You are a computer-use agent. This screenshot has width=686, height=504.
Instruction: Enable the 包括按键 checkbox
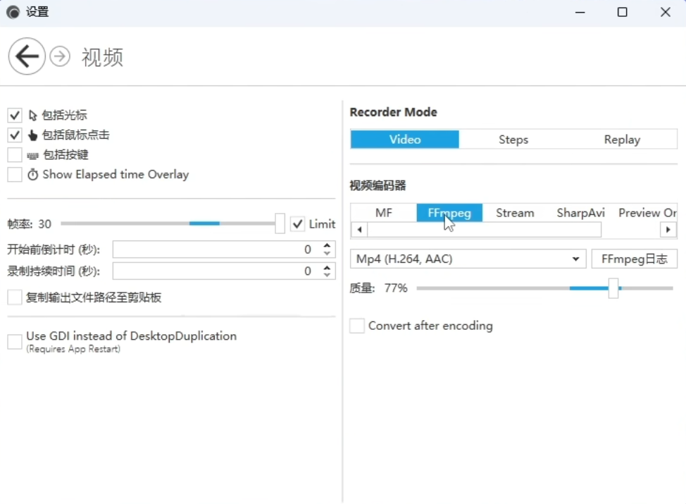pos(15,154)
